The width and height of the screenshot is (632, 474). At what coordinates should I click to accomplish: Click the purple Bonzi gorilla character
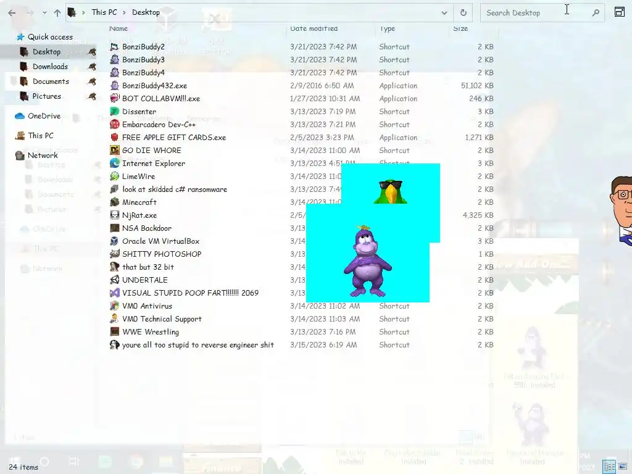click(367, 261)
